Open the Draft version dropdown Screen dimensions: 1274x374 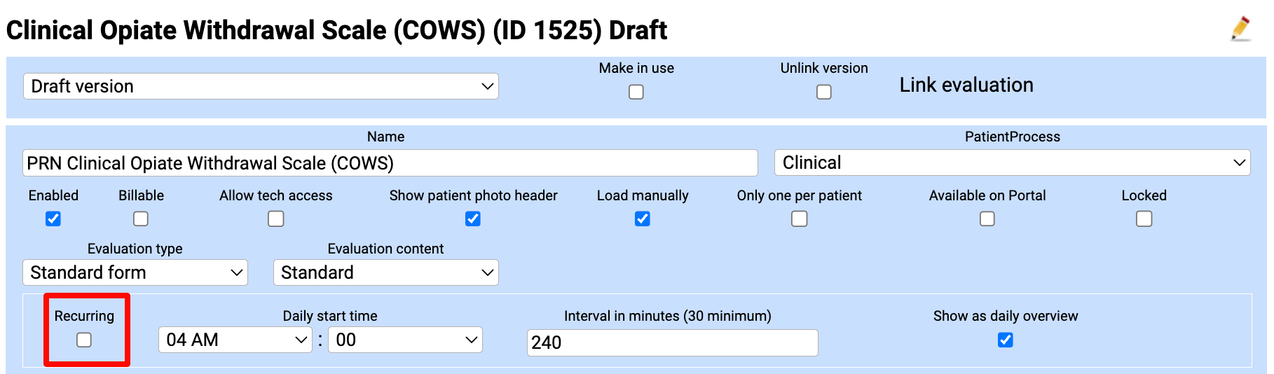click(x=260, y=86)
